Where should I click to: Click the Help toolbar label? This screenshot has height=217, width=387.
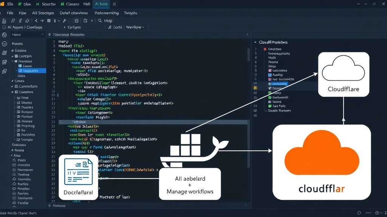108,21
